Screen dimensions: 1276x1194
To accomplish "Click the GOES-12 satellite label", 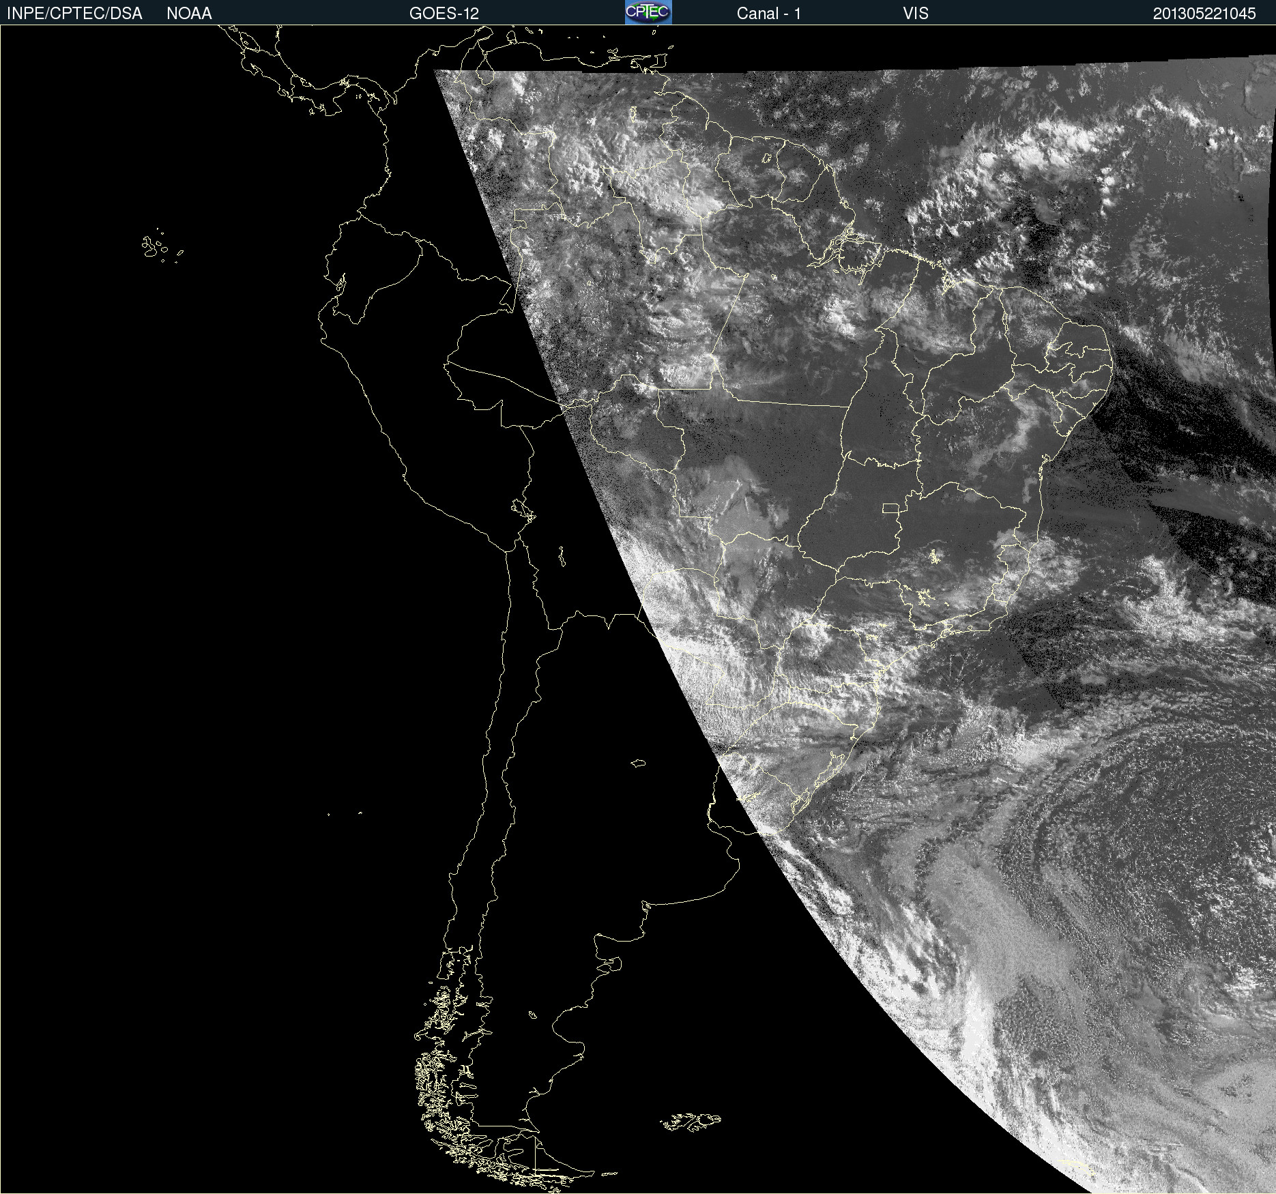I will pyautogui.click(x=444, y=14).
